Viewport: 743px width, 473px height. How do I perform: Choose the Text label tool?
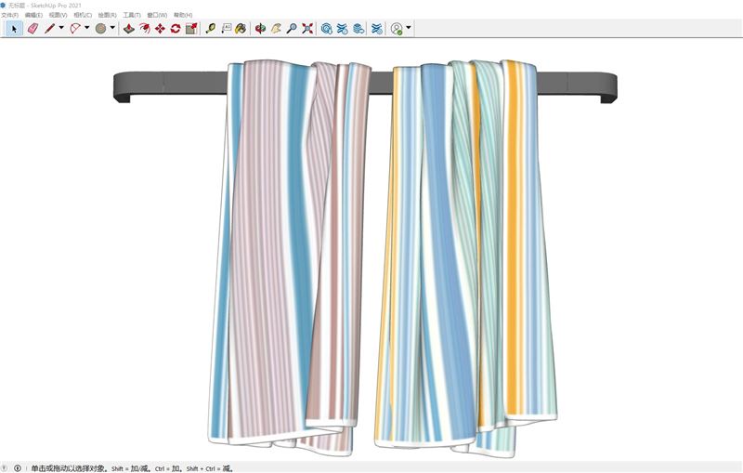tap(226, 29)
